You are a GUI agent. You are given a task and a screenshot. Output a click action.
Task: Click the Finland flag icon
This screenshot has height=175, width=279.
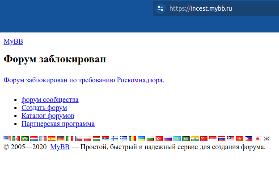coord(114,138)
